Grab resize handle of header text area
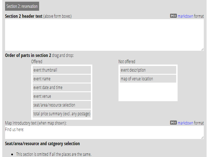The height and width of the screenshot is (157, 208). tap(202, 49)
